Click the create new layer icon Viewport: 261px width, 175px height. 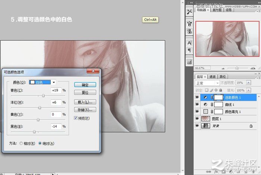point(246,172)
